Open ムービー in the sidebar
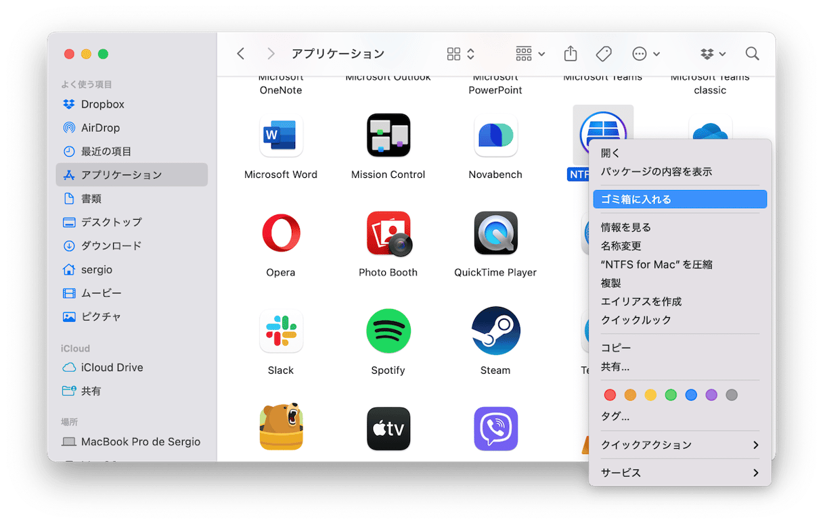Viewport: 823px width, 524px height. coord(132,293)
